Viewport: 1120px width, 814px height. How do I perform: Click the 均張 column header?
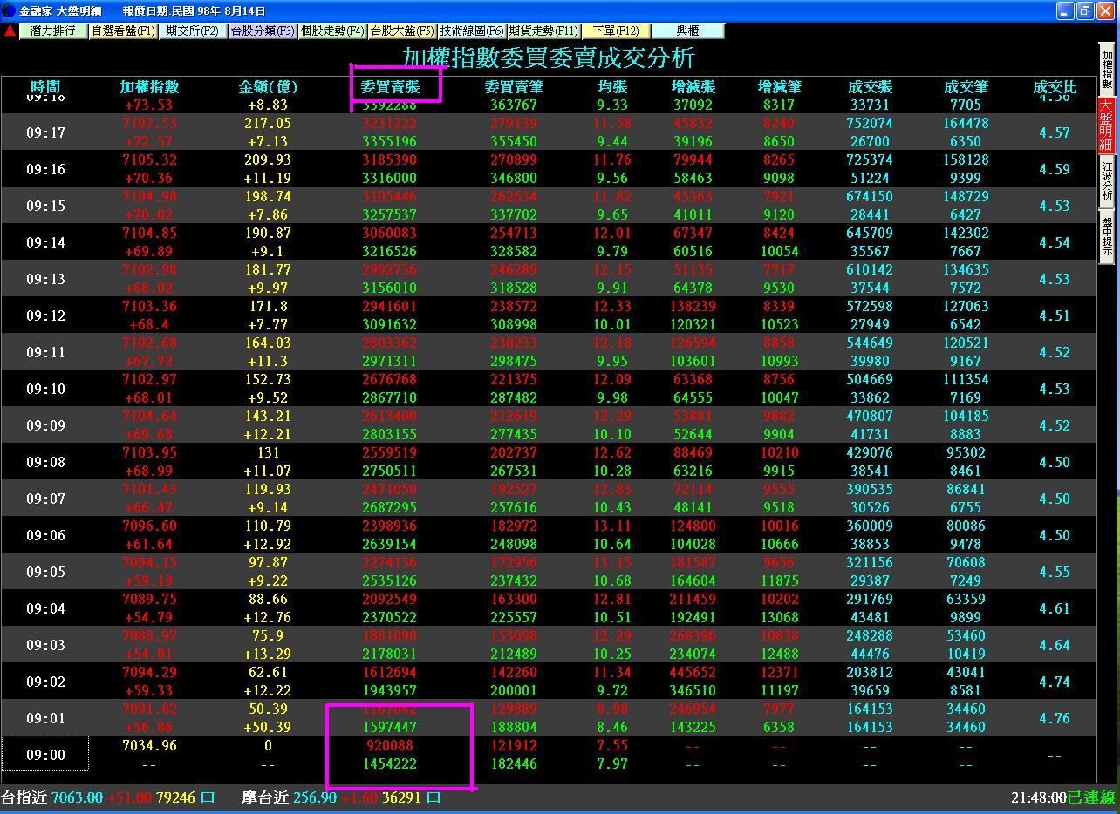611,86
